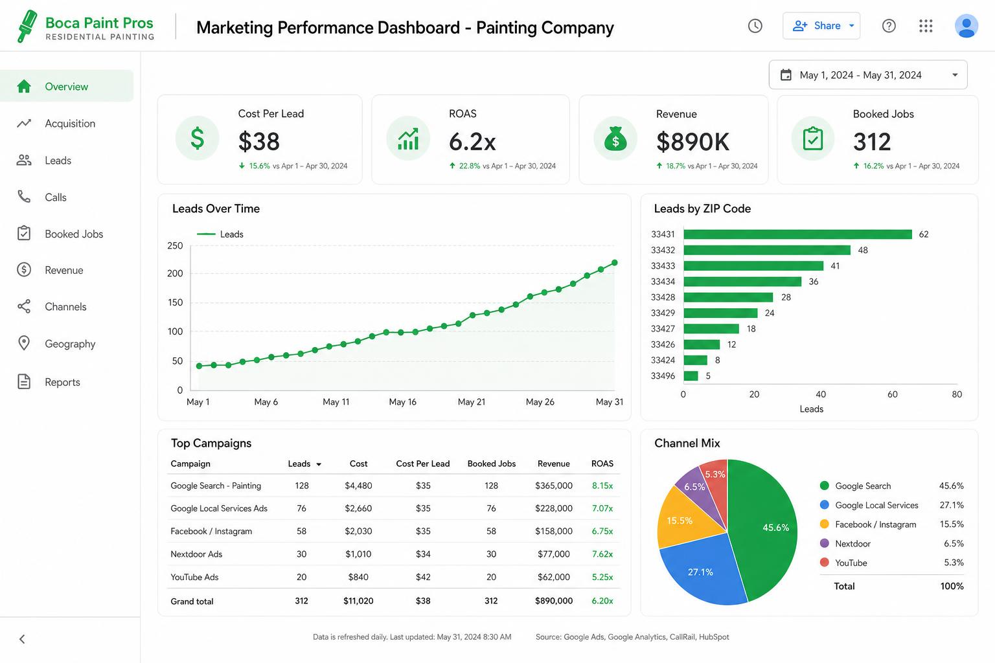Open the Share button dropdown arrow

tap(851, 26)
